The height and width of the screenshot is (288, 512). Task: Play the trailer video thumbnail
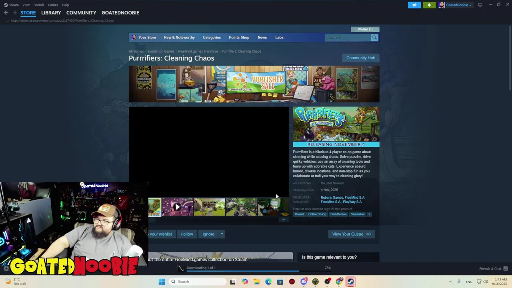pos(177,207)
